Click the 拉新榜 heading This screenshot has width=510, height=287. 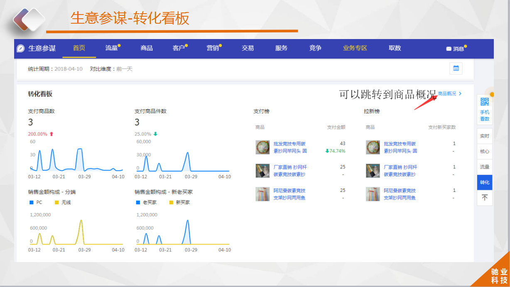(x=372, y=111)
